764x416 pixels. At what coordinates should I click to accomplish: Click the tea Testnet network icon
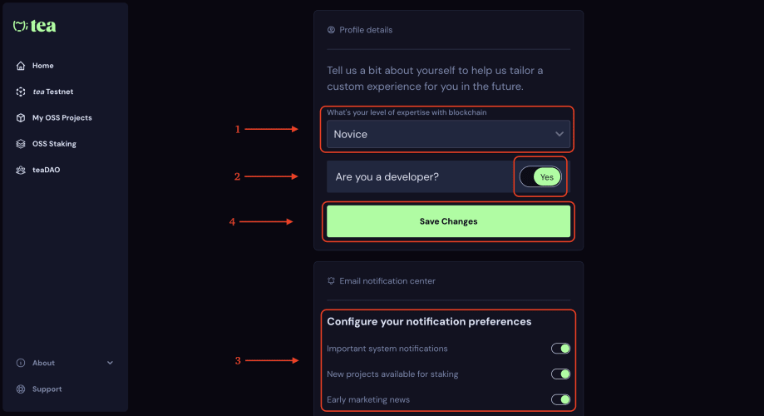(21, 92)
